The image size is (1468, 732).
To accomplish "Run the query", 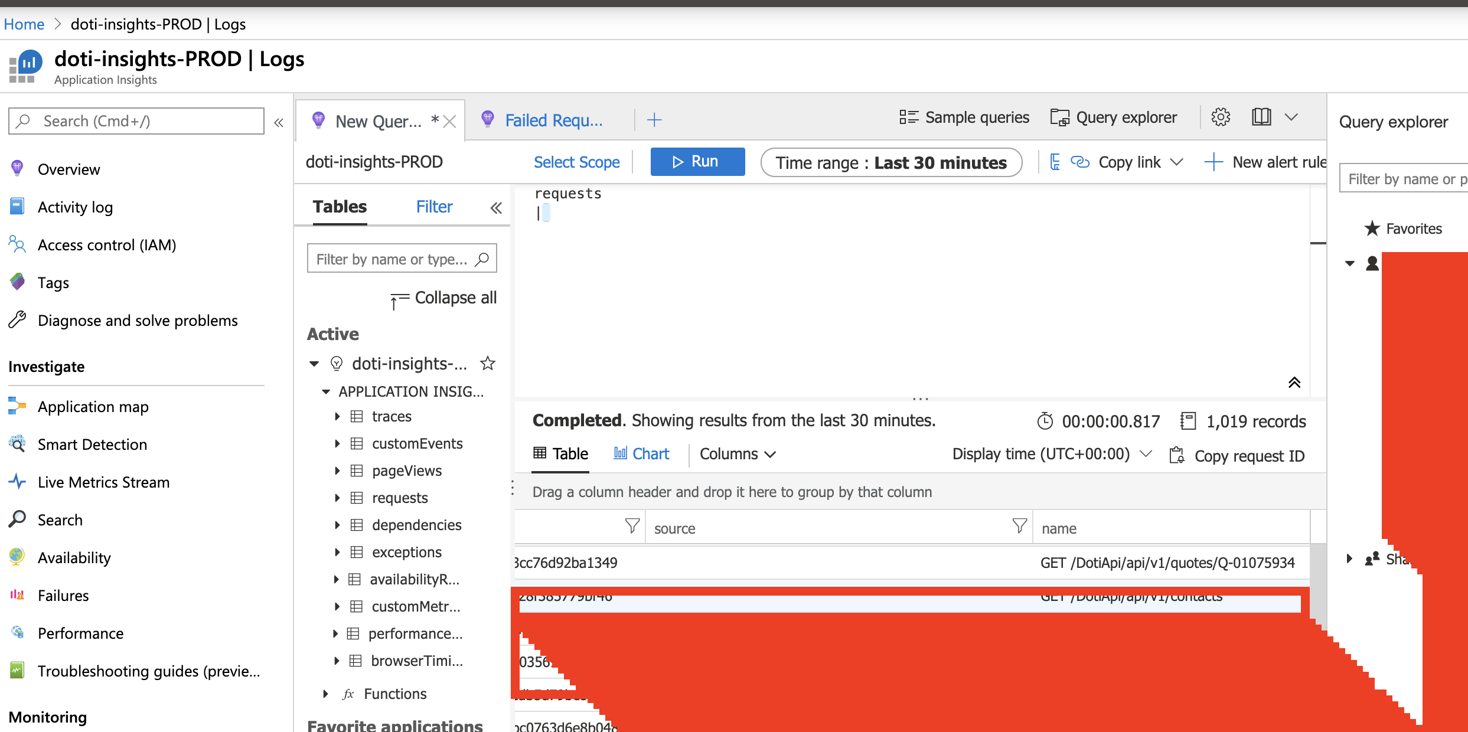I will point(697,161).
